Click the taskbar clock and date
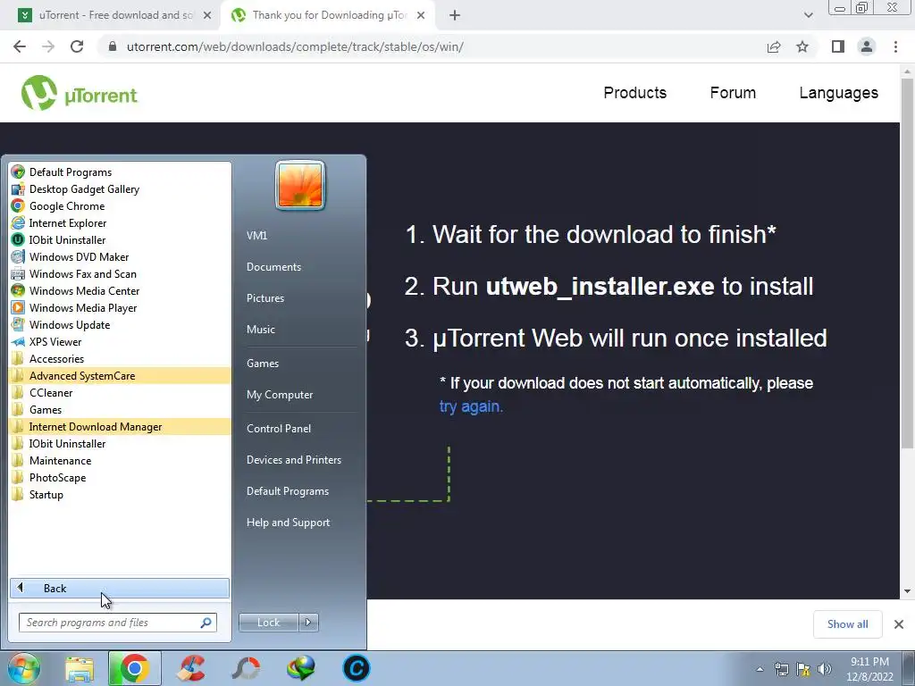Image resolution: width=915 pixels, height=686 pixels. pyautogui.click(x=869, y=669)
